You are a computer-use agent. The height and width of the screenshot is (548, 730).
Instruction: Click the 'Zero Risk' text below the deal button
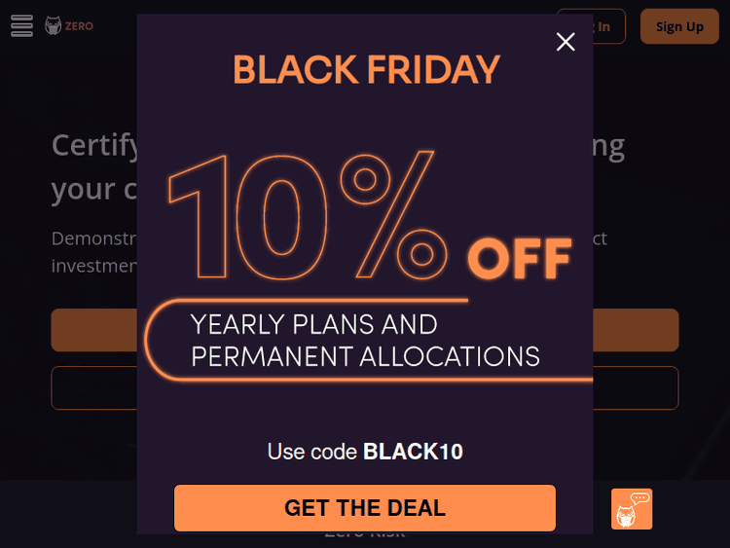click(x=365, y=536)
